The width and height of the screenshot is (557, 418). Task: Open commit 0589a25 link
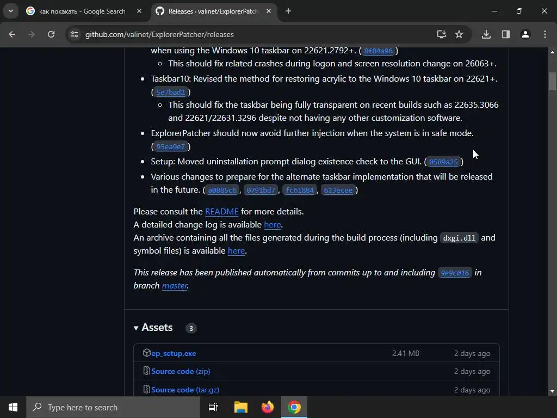(x=443, y=162)
